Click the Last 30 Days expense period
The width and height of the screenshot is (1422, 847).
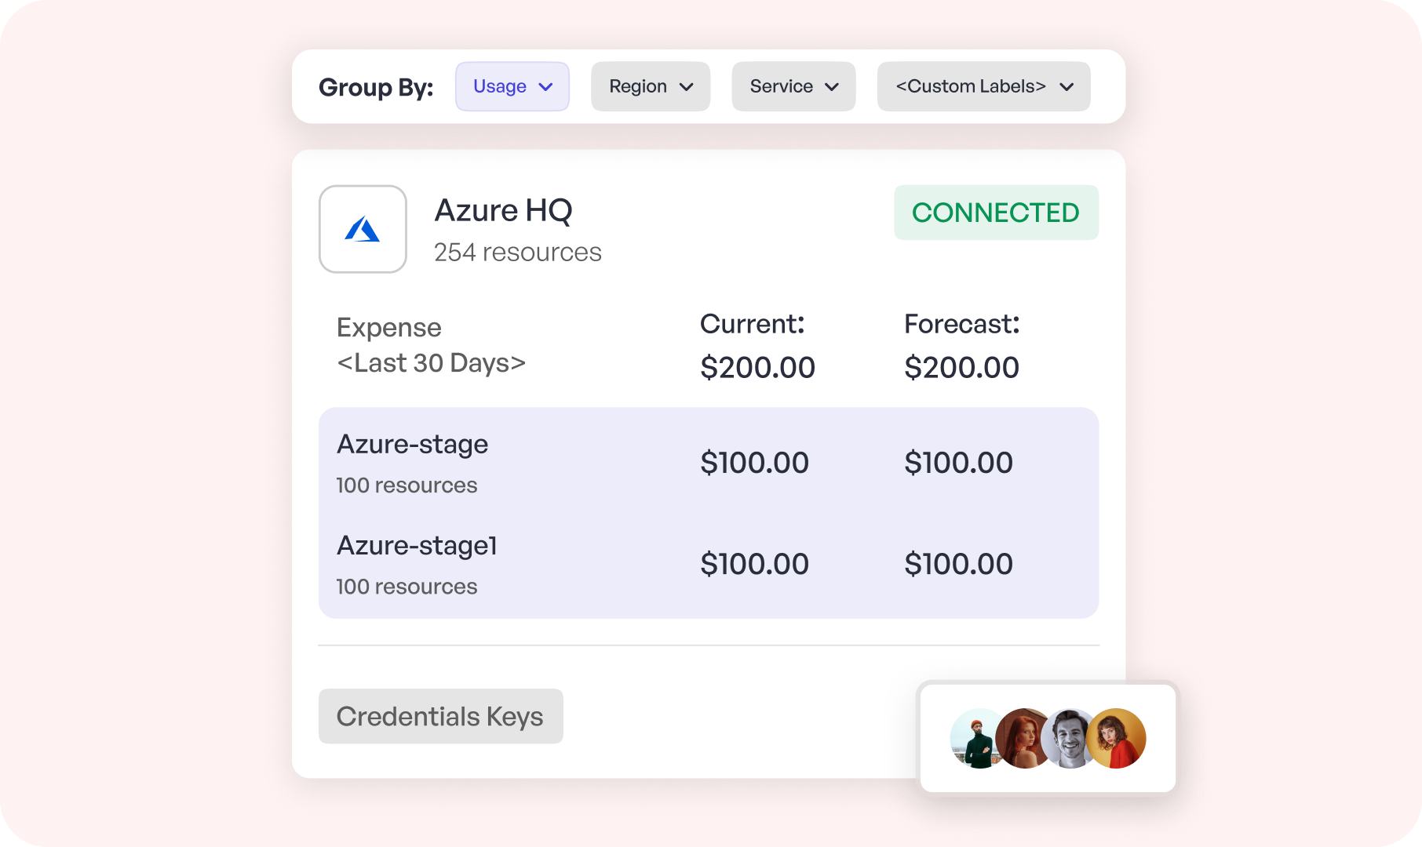[431, 363]
